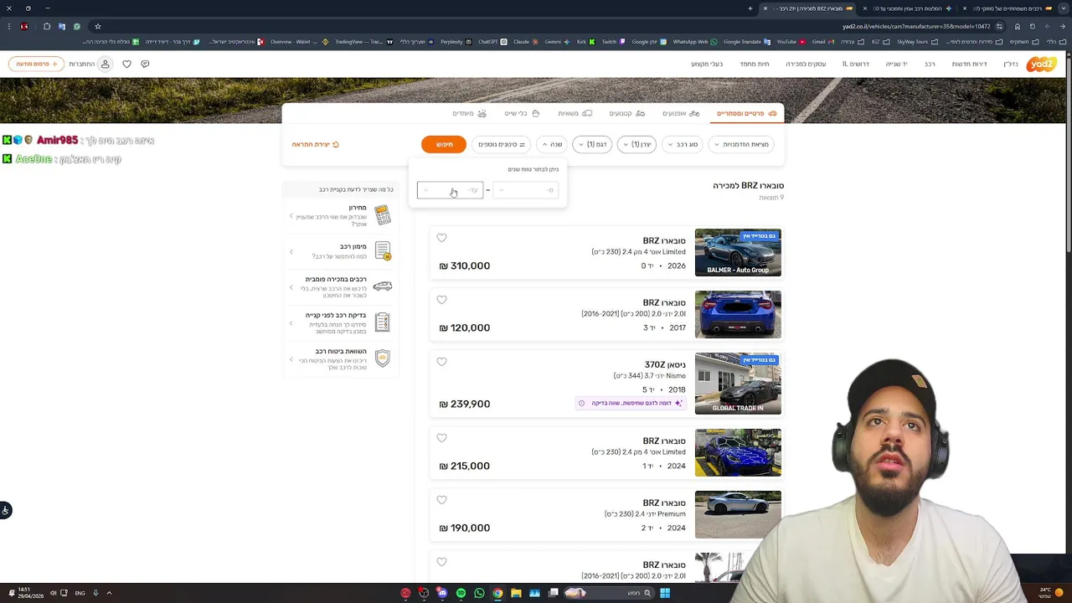Image resolution: width=1072 pixels, height=603 pixels.
Task: Select the אופנועים motorcycles tab
Action: click(681, 113)
